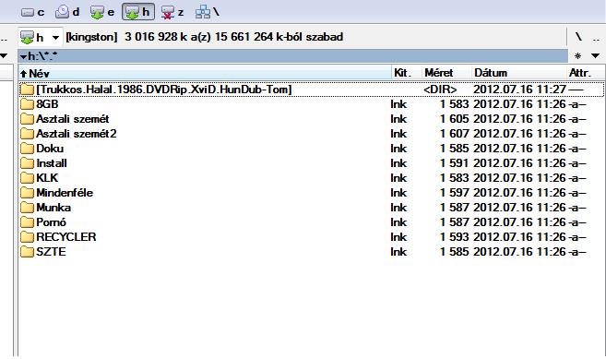Click the date in the SZTE row
This screenshot has width=606, height=359.
coord(519,251)
